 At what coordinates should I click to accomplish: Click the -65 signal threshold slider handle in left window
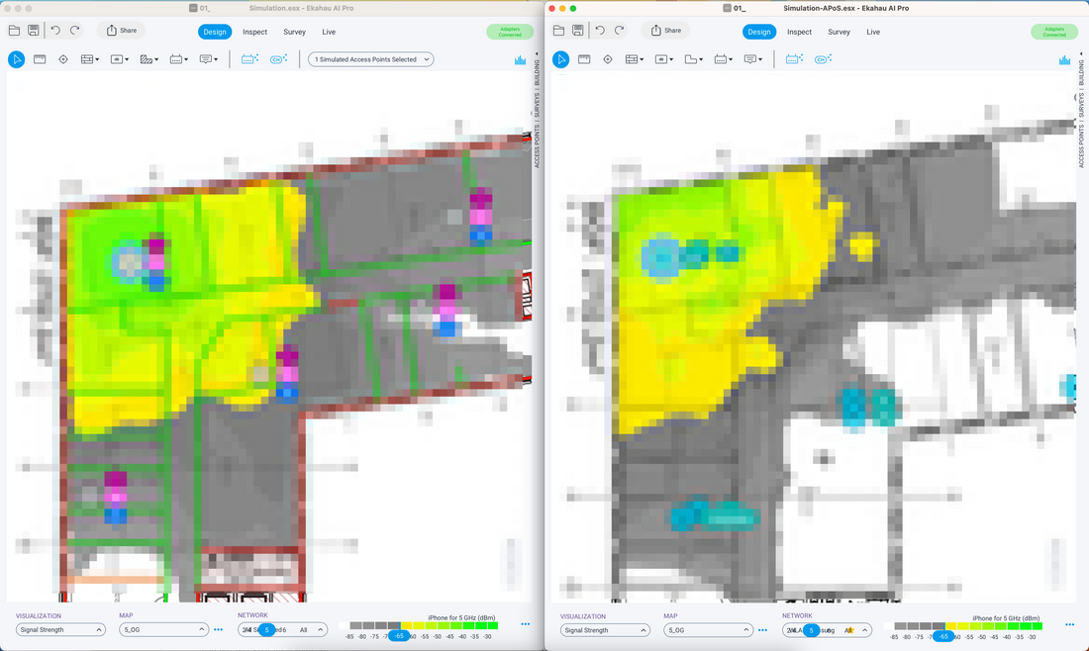pos(399,636)
